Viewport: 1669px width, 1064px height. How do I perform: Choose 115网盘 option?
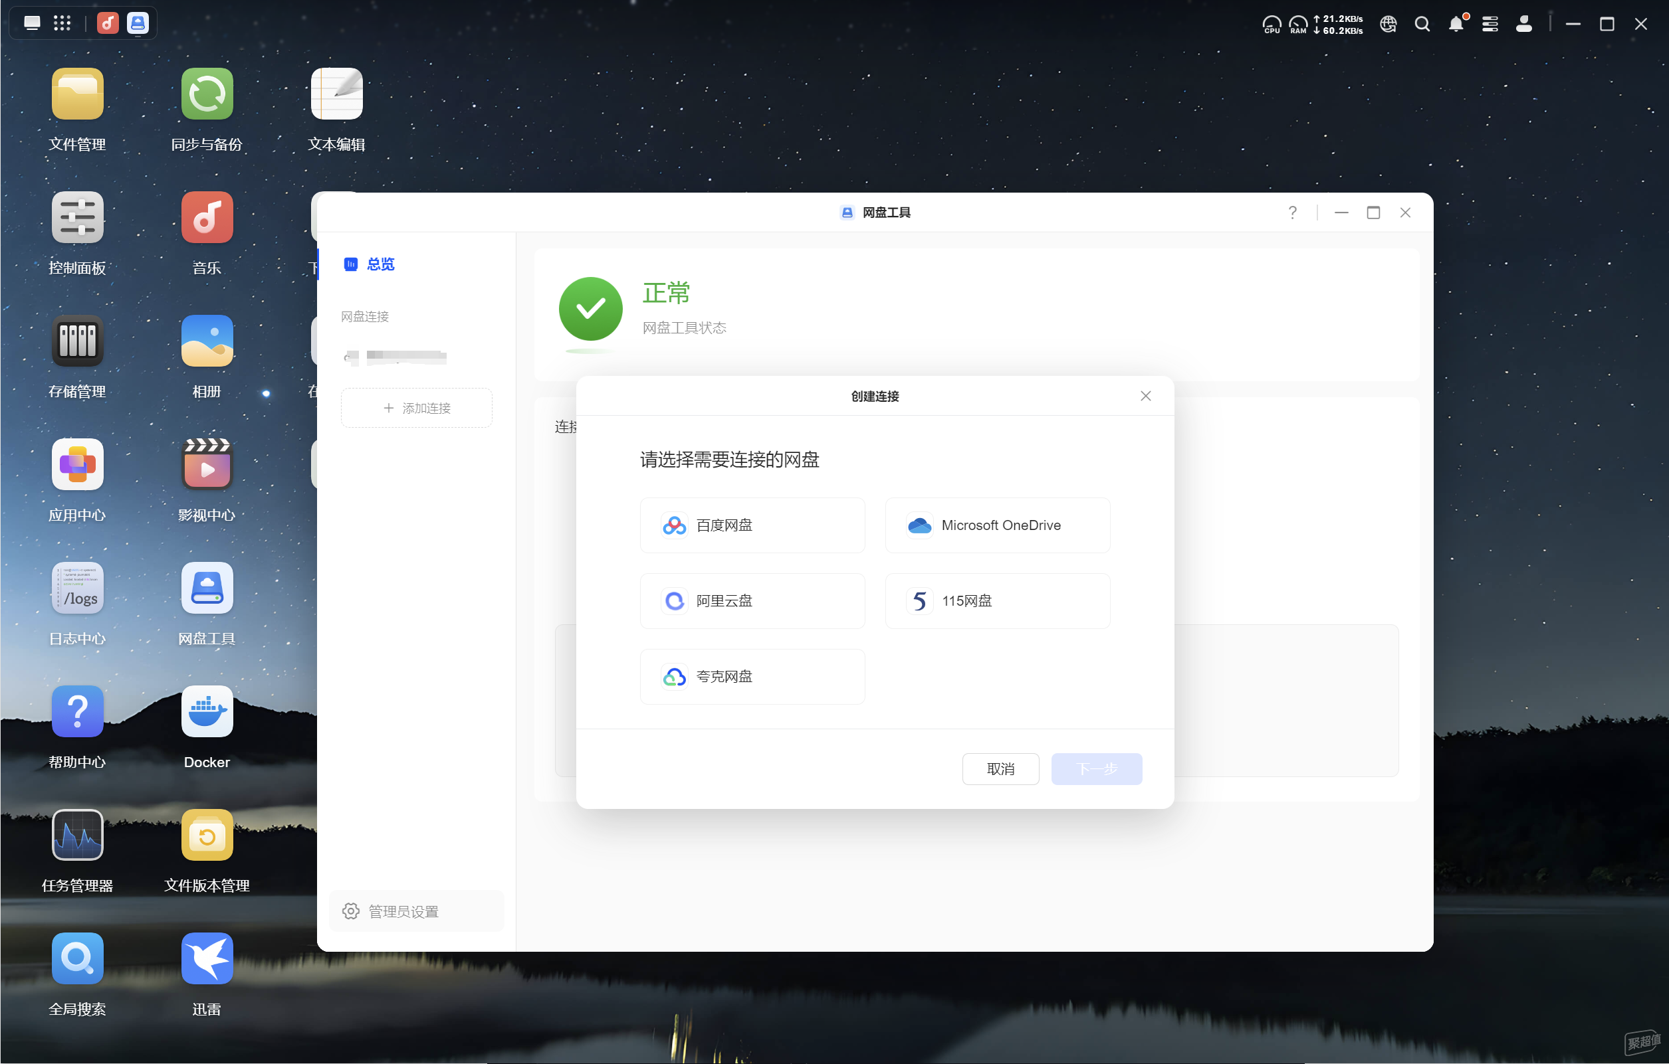pos(998,600)
